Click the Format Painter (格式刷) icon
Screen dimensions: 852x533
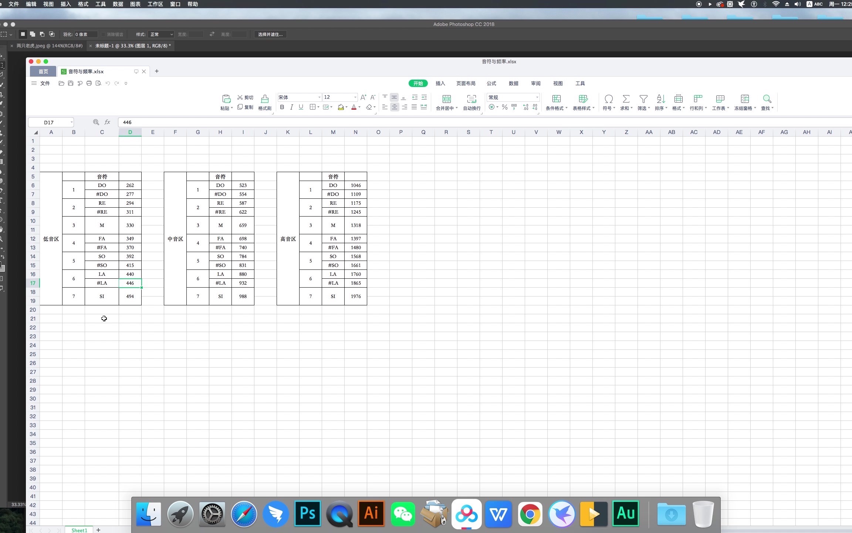tap(265, 99)
